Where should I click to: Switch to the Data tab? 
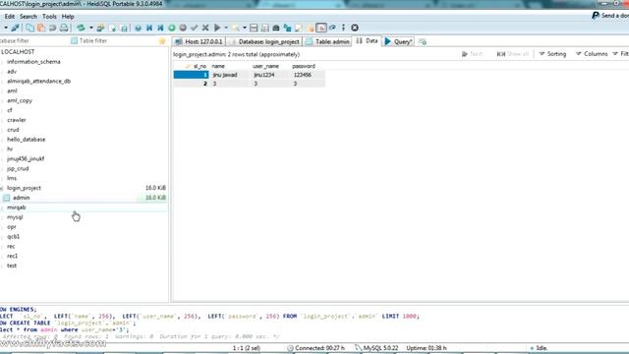tap(367, 41)
